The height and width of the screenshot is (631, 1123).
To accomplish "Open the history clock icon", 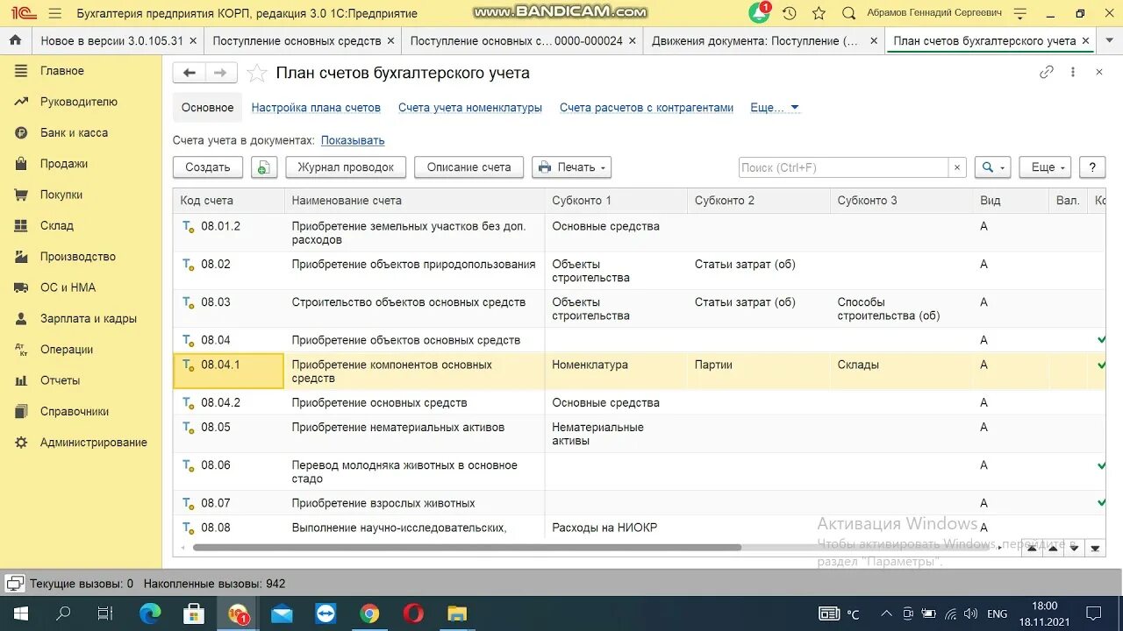I will point(790,13).
